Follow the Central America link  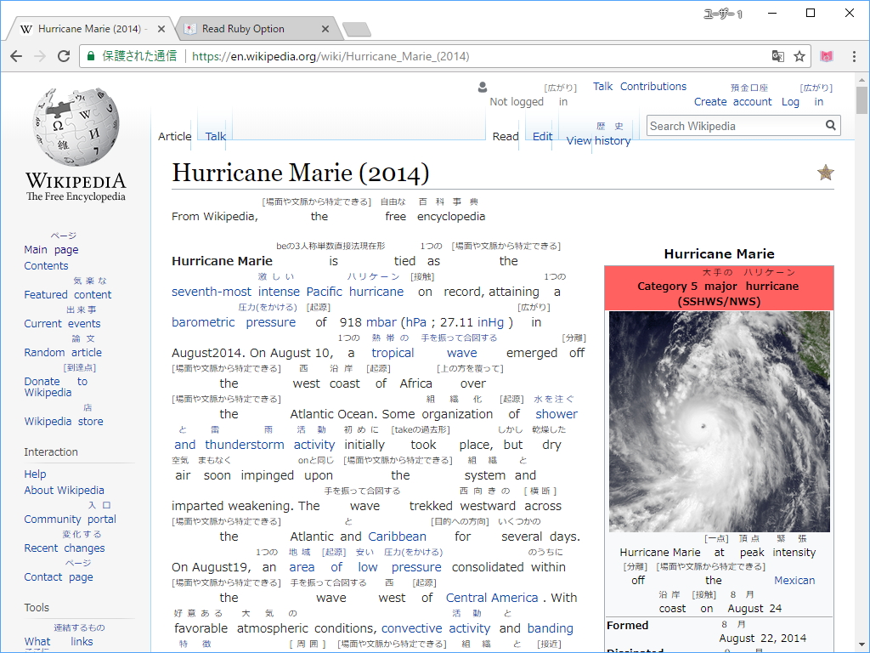coord(492,598)
